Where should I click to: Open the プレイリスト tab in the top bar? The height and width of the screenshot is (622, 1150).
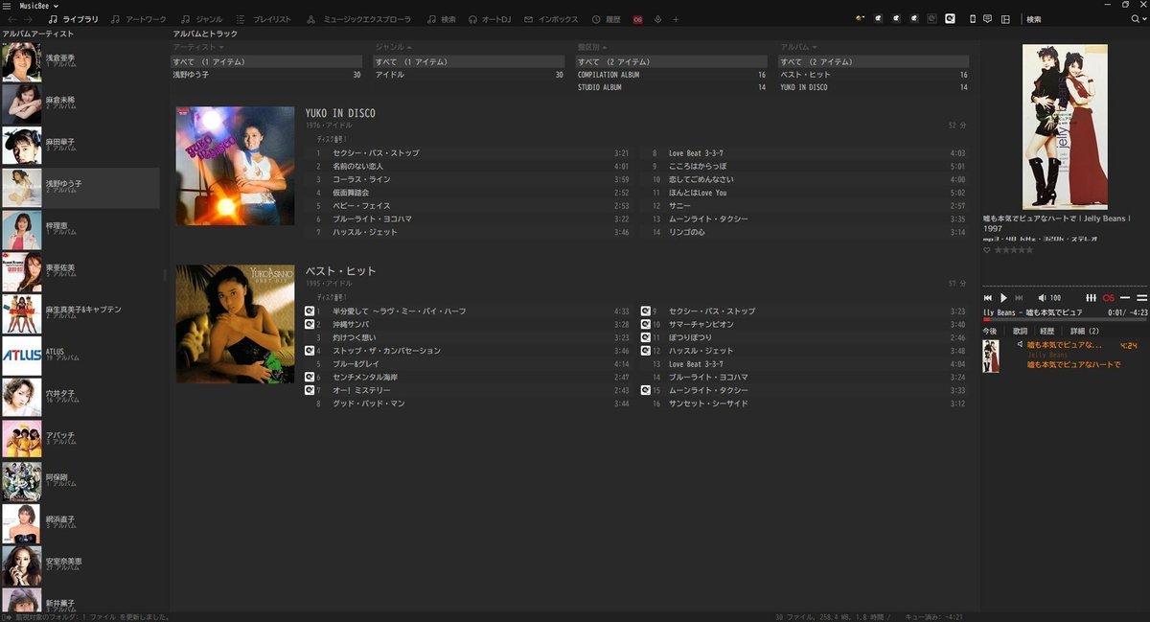[269, 17]
